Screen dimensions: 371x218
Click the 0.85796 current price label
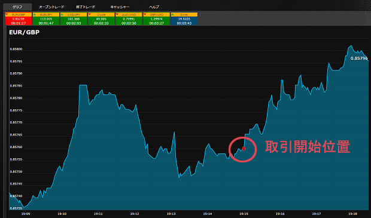coord(359,58)
